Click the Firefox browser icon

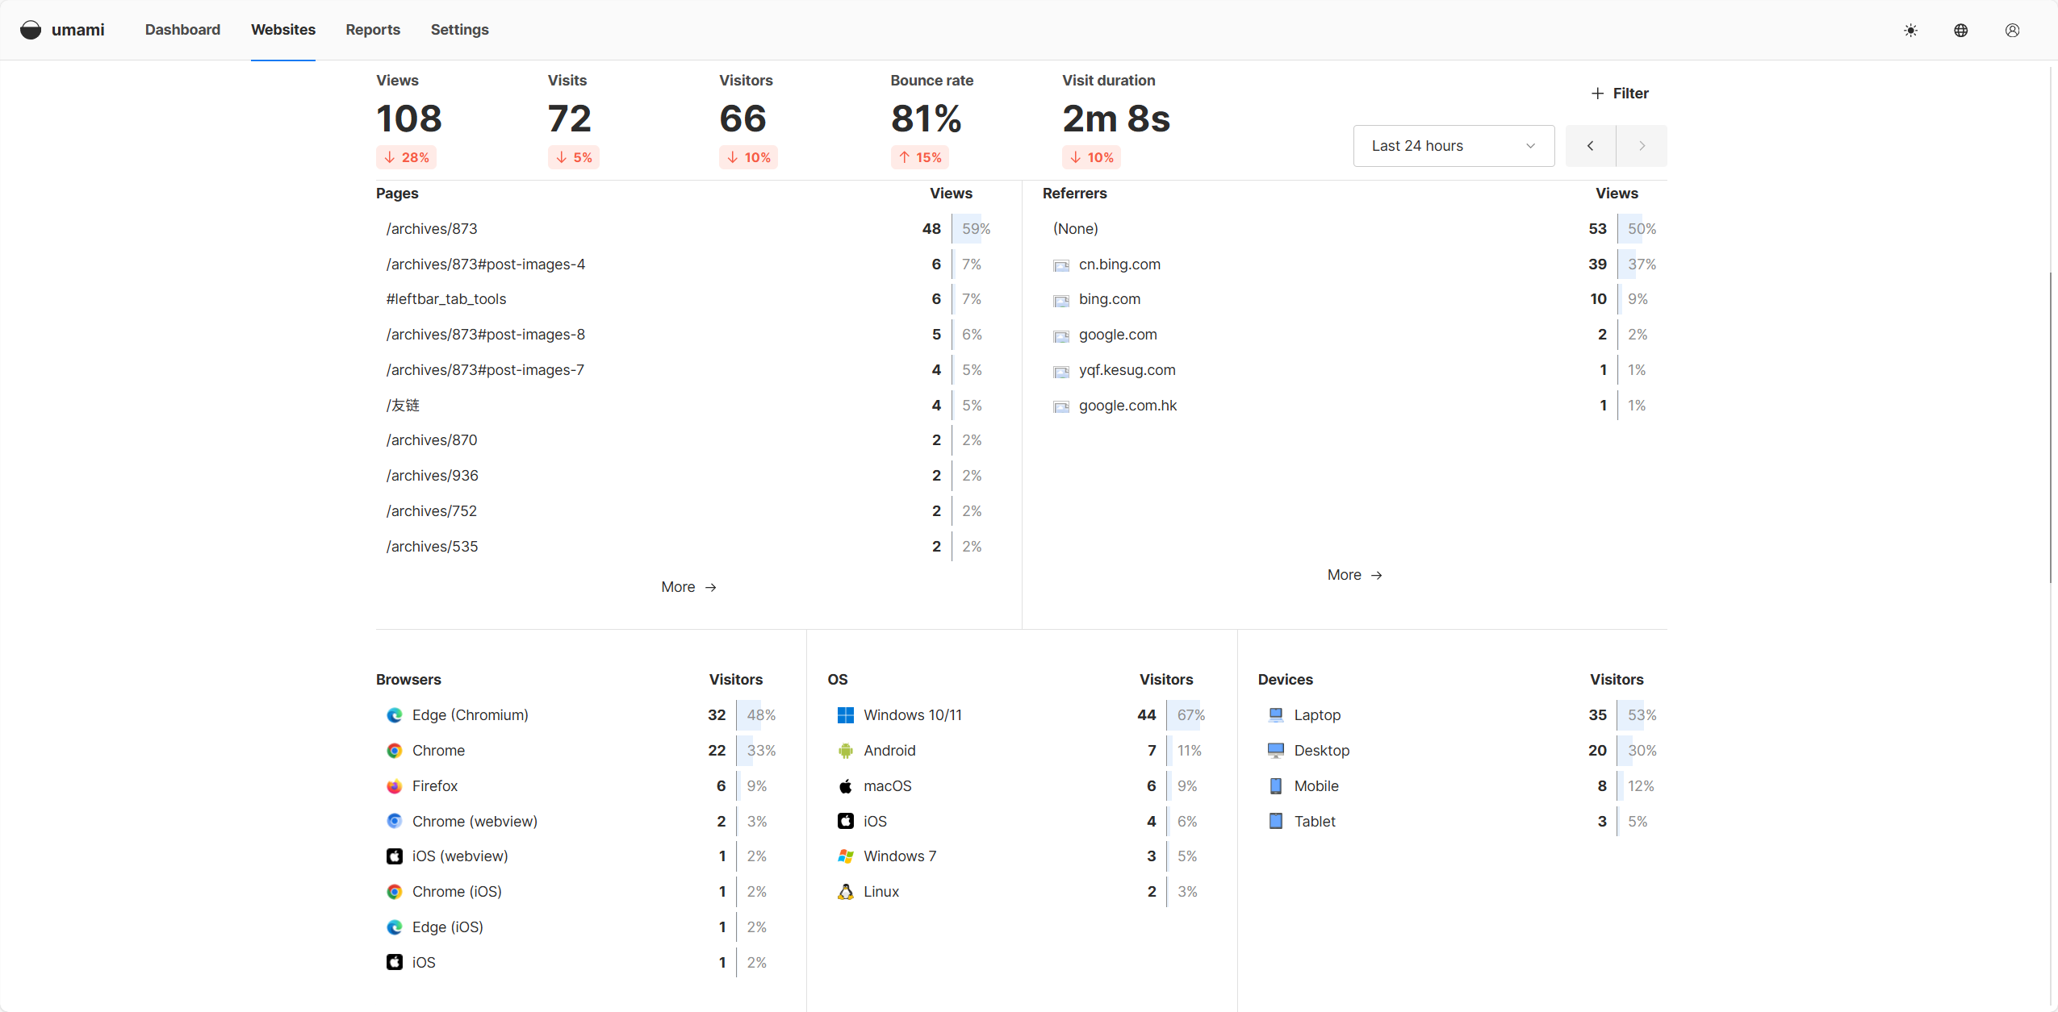[x=395, y=786]
